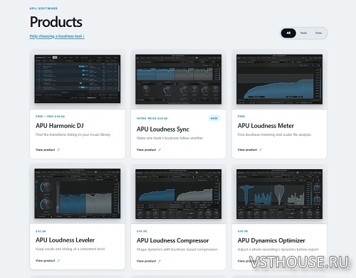Click arrow icon beside Loudness Compressor View product
The width and height of the screenshot is (356, 278).
click(x=159, y=261)
